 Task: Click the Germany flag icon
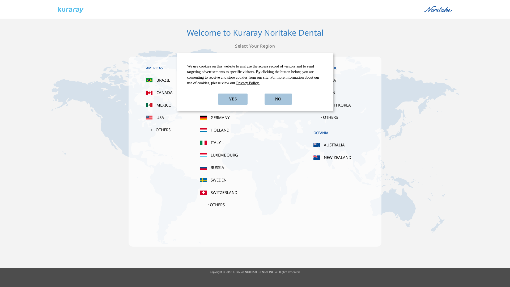click(x=203, y=118)
